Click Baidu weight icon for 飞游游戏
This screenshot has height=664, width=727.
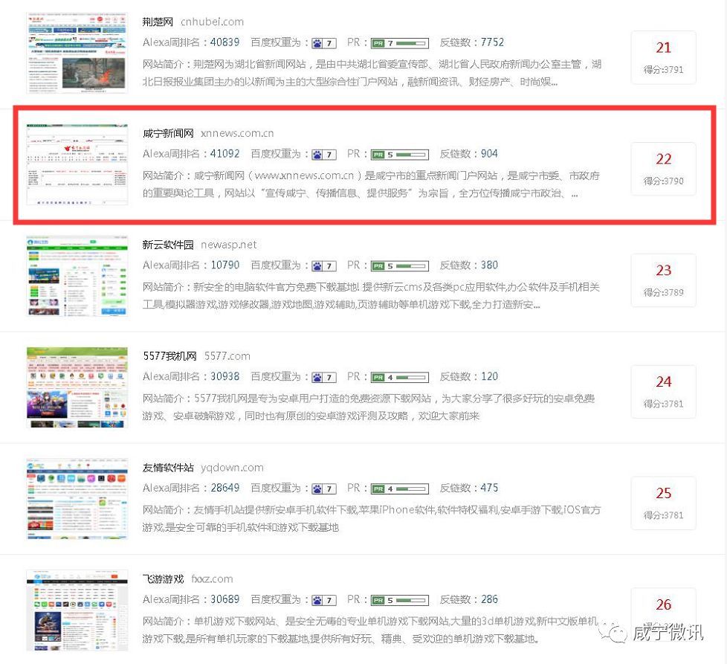[324, 600]
